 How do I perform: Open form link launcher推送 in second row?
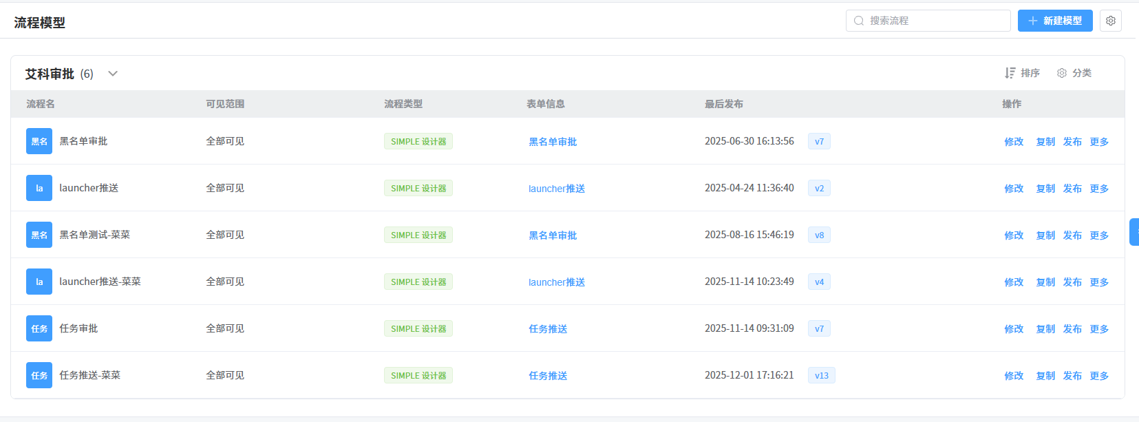coord(557,189)
